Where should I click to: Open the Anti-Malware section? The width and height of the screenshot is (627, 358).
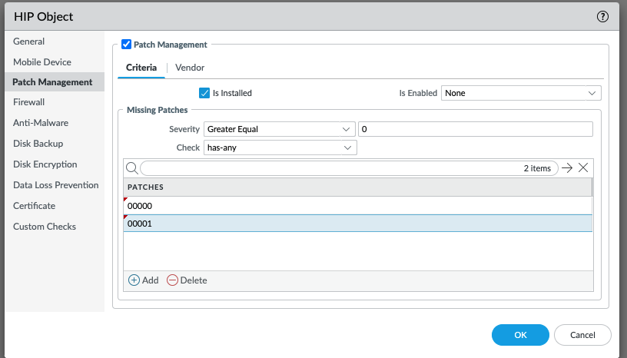[41, 123]
